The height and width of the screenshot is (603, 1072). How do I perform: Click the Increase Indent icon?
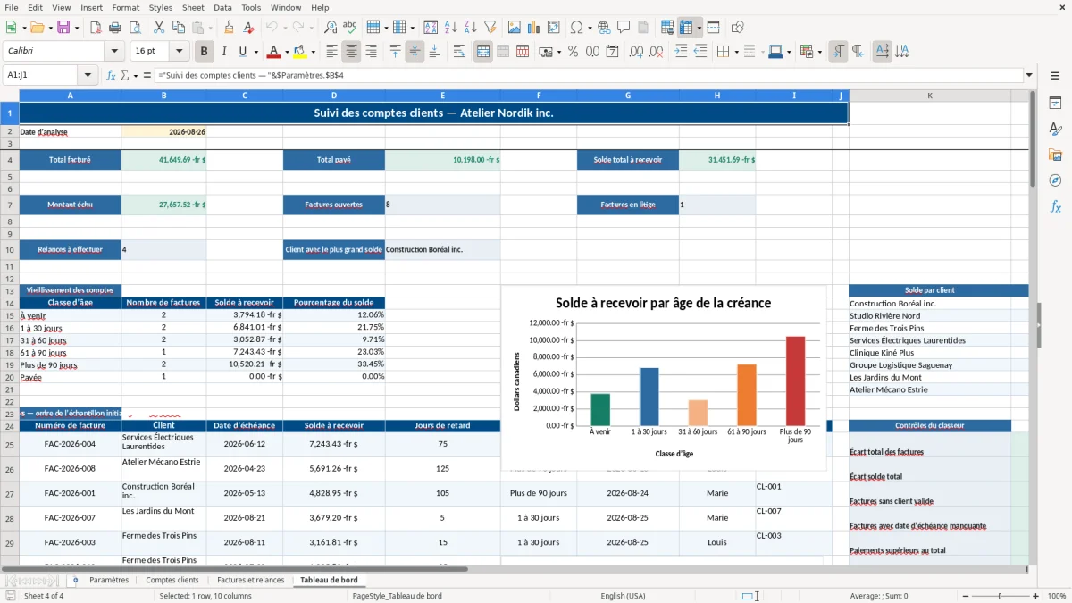coord(680,52)
